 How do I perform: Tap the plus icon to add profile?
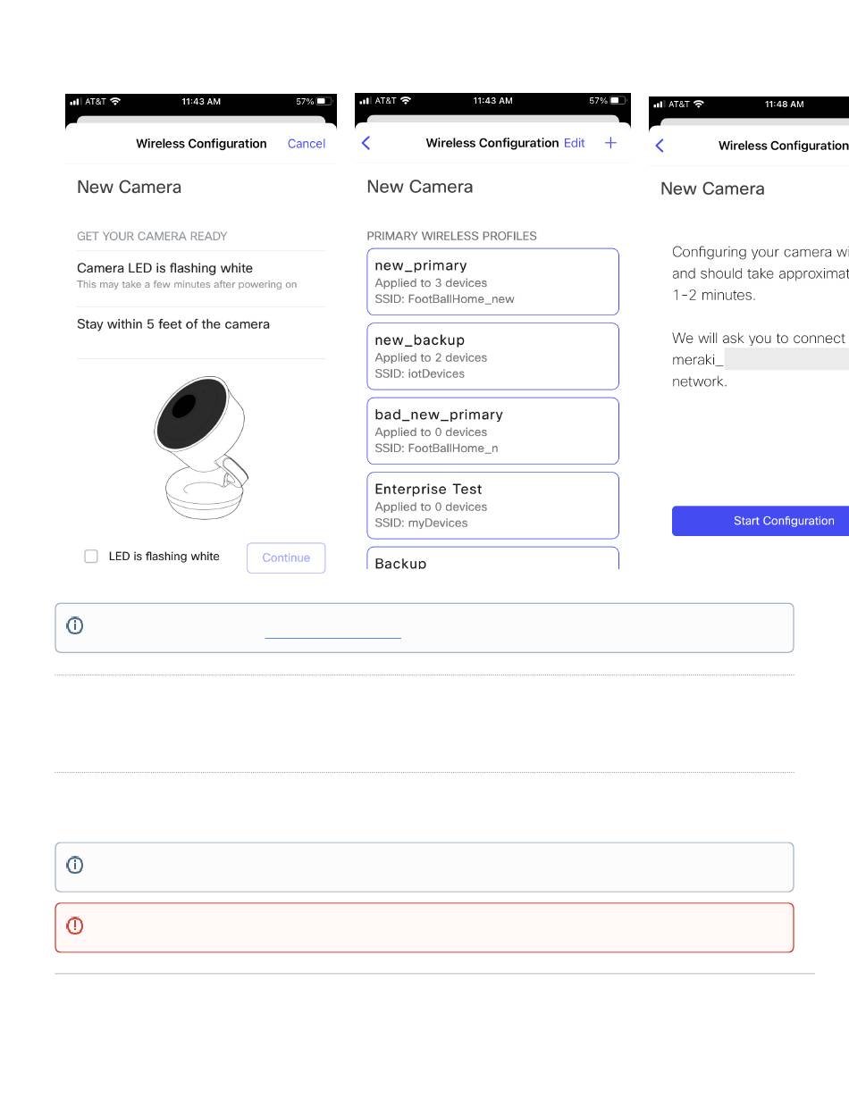(x=610, y=143)
